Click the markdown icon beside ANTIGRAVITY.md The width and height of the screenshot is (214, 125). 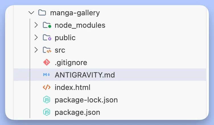pos(47,75)
